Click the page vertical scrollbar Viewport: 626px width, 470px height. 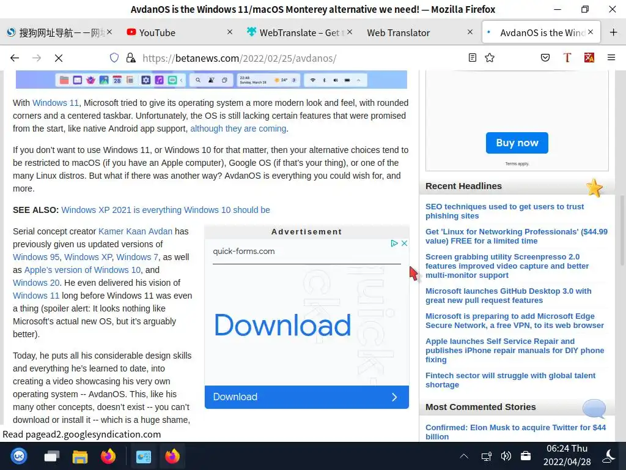622,230
